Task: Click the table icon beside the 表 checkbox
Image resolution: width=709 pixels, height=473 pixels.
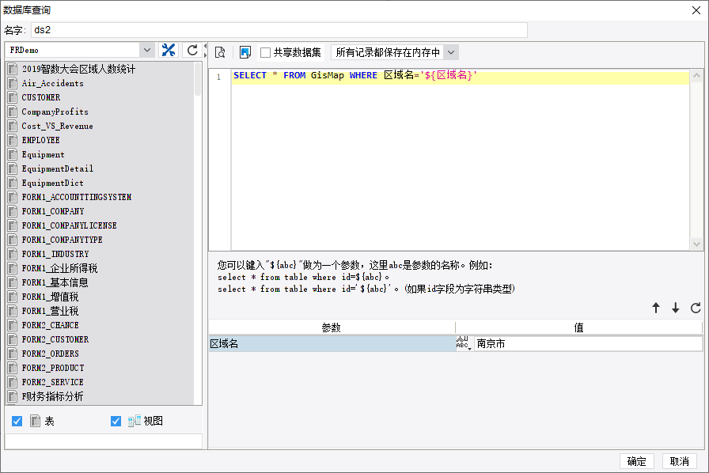Action: tap(36, 421)
